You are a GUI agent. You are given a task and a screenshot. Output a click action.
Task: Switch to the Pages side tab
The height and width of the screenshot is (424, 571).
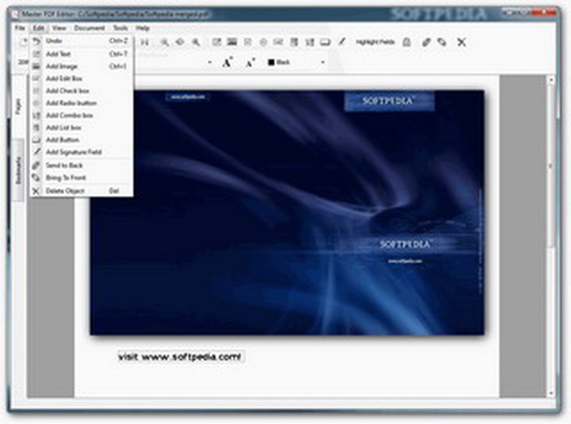click(x=18, y=106)
